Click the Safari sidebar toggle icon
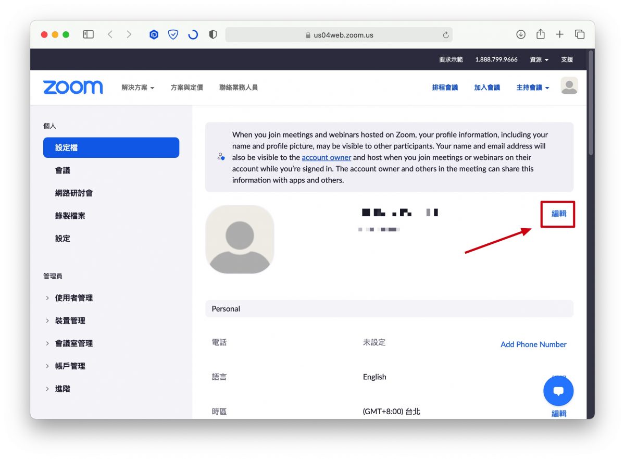625x459 pixels. (x=89, y=34)
